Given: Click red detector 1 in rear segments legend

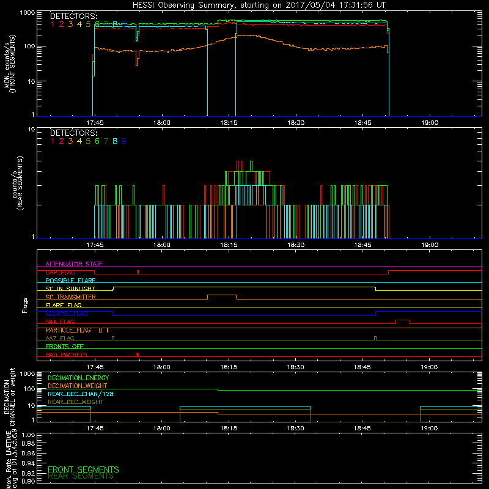Looking at the screenshot, I should tap(53, 141).
